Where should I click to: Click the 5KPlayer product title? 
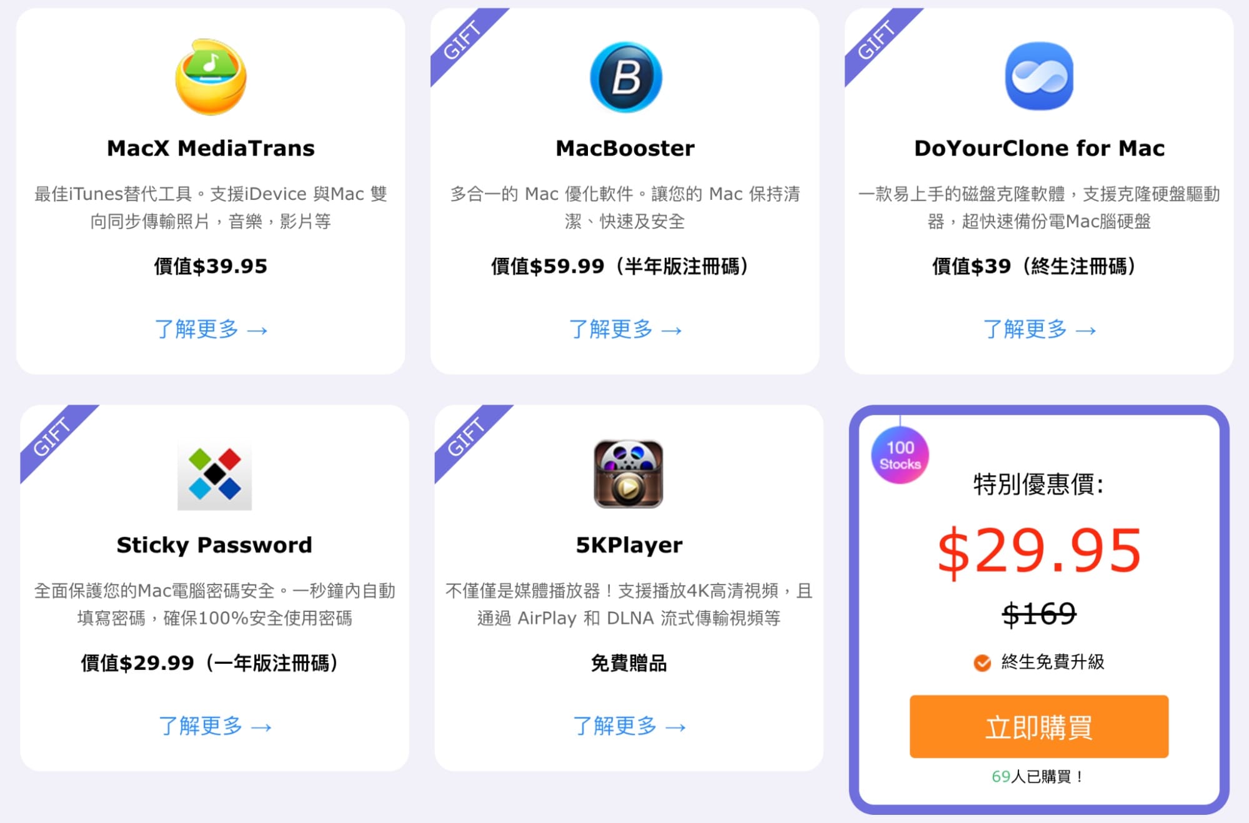629,545
